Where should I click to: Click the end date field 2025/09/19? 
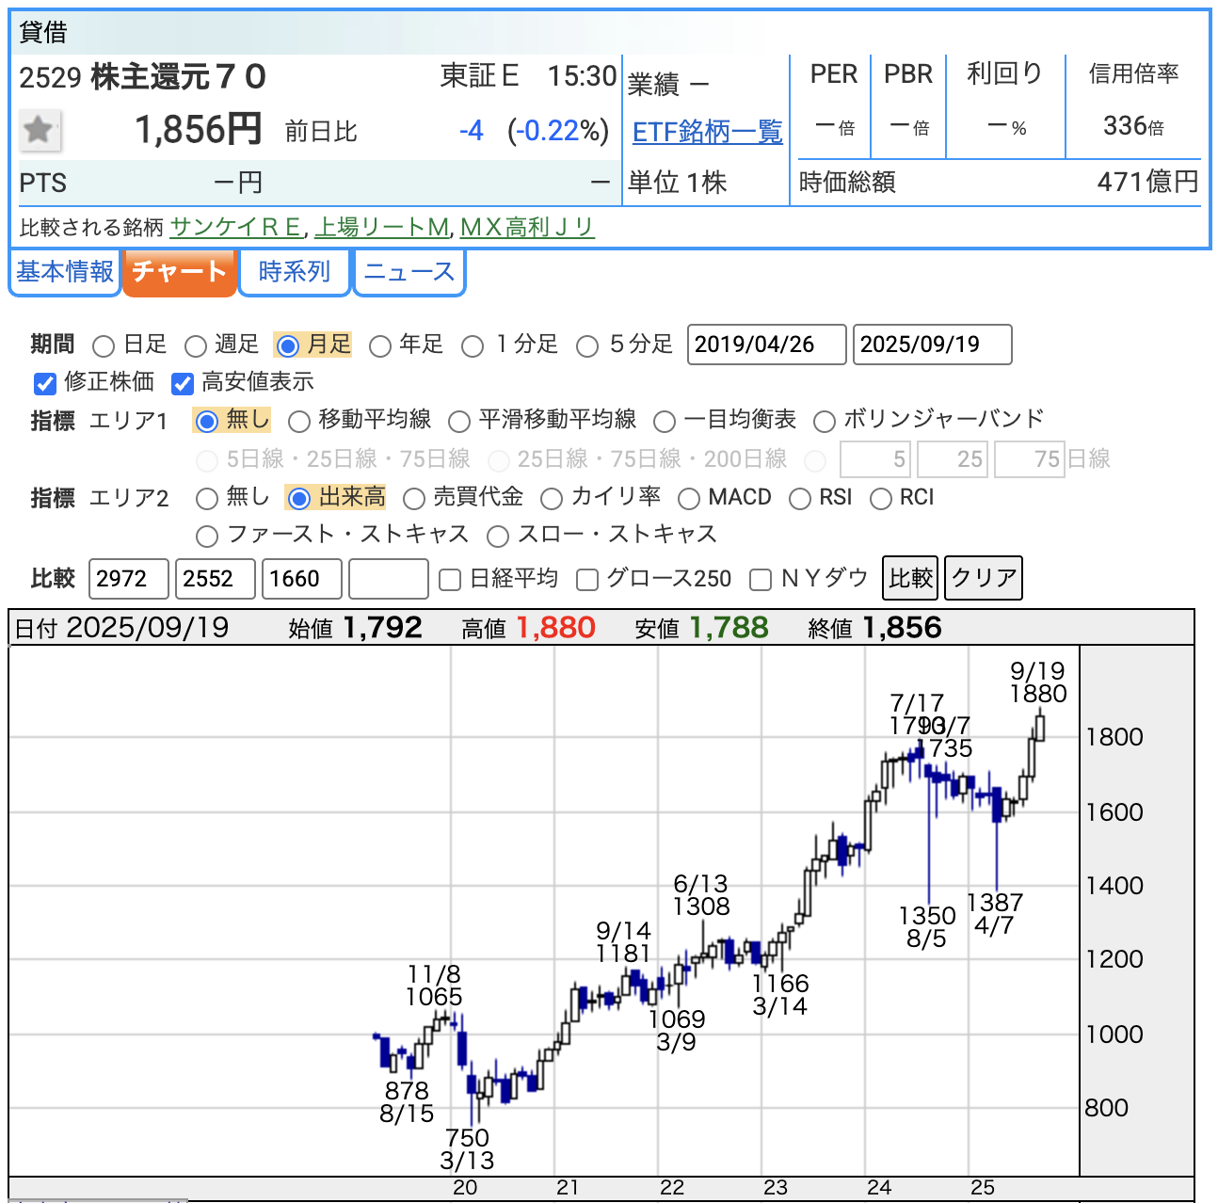(x=932, y=345)
